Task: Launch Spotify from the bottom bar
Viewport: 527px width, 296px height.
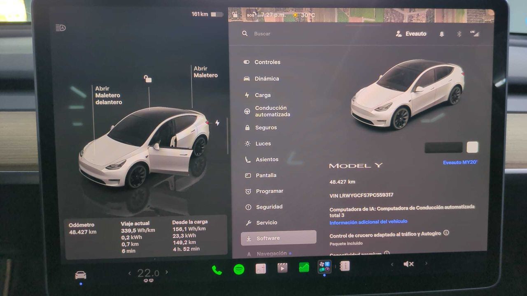Action: tap(239, 269)
